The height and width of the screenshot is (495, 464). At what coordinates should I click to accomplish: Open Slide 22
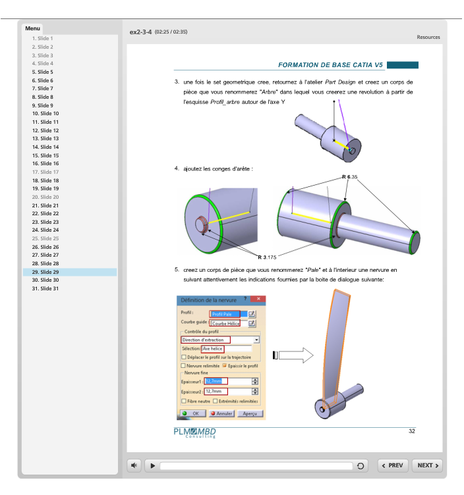45,213
